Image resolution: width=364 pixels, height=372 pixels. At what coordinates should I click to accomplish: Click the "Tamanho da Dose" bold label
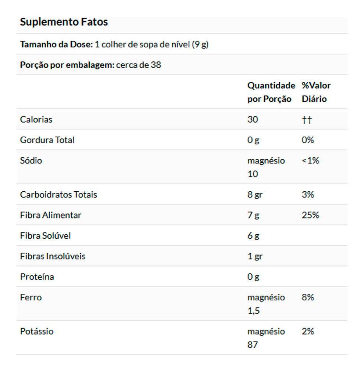point(56,44)
